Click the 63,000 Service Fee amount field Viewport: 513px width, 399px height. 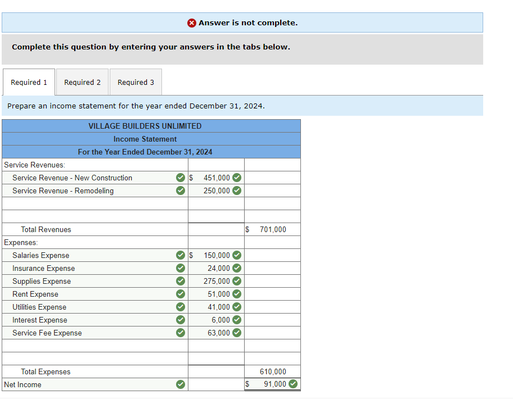[x=216, y=333]
